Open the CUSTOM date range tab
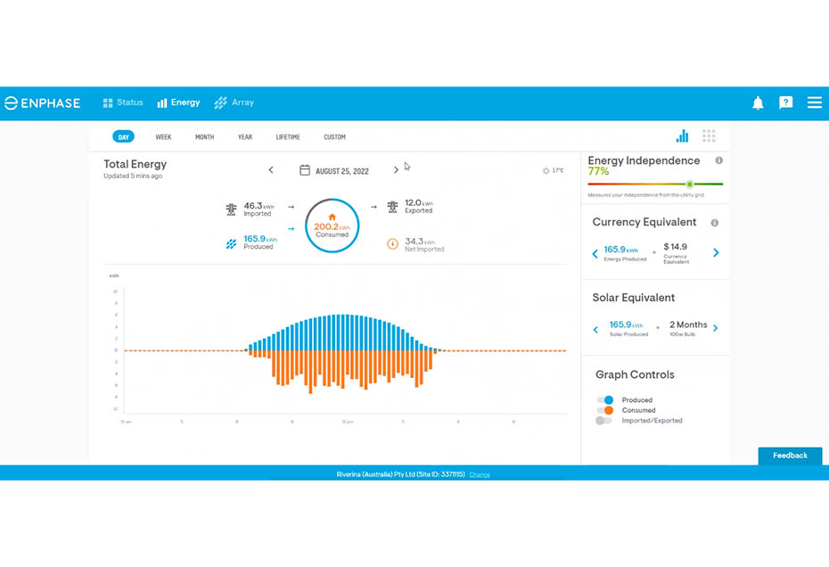 pos(334,136)
